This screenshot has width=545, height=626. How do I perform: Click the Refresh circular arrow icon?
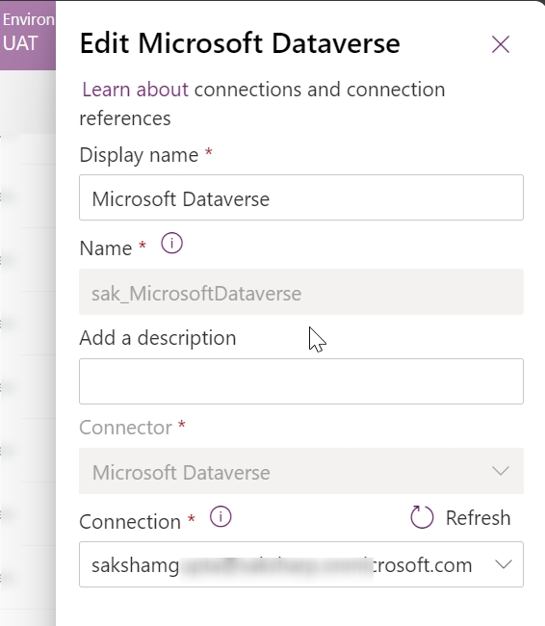pos(422,517)
